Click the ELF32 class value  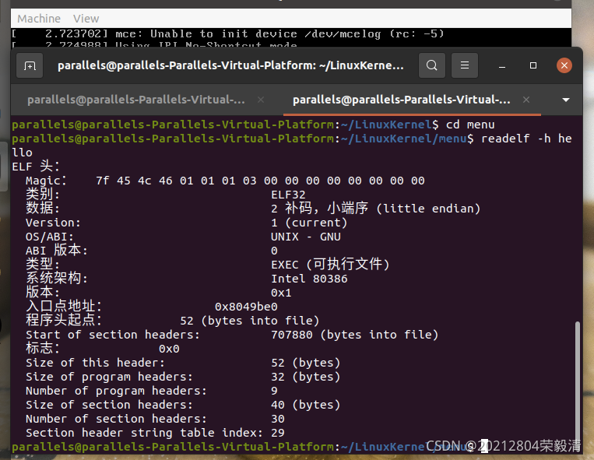click(288, 195)
